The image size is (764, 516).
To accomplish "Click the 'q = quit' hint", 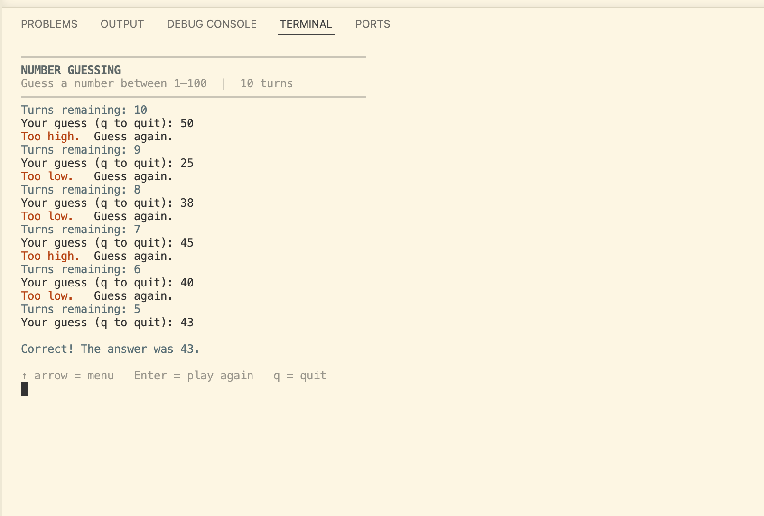I will (x=300, y=376).
